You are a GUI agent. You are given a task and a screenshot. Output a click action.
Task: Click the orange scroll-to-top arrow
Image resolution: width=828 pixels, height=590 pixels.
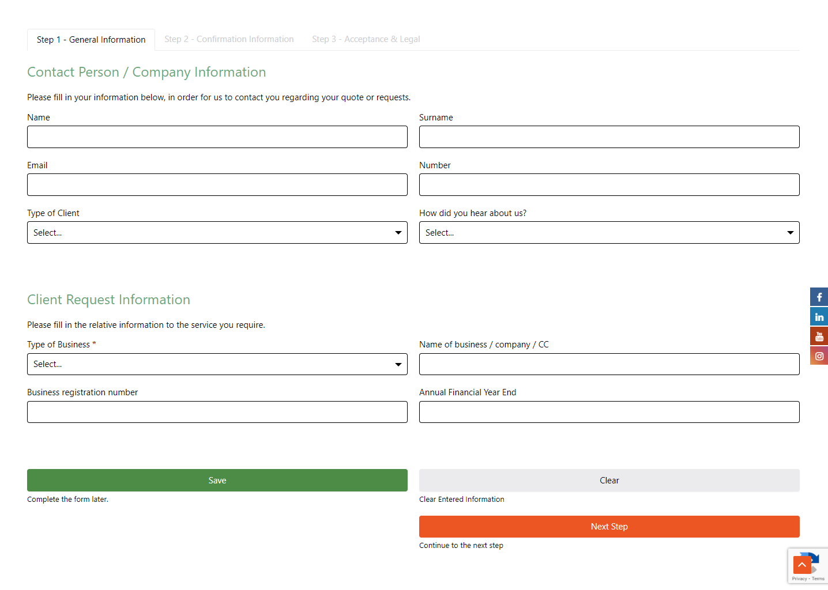pos(801,565)
